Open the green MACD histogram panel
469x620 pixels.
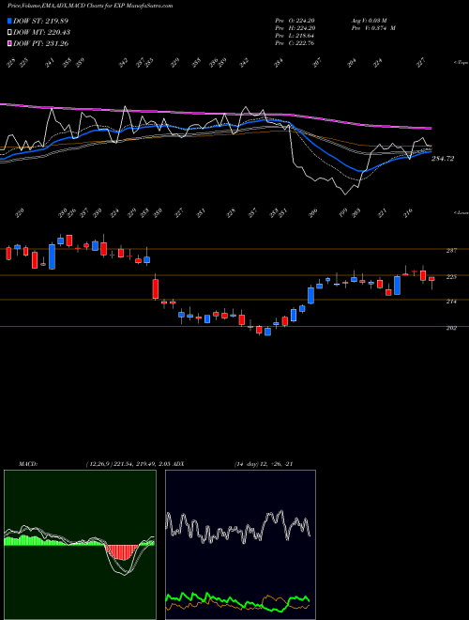[x=80, y=545]
